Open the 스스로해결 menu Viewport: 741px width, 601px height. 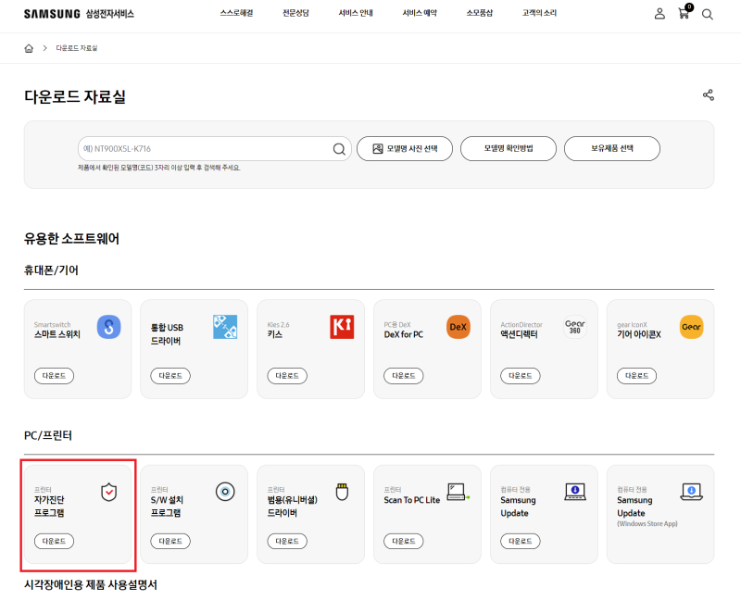pos(236,13)
